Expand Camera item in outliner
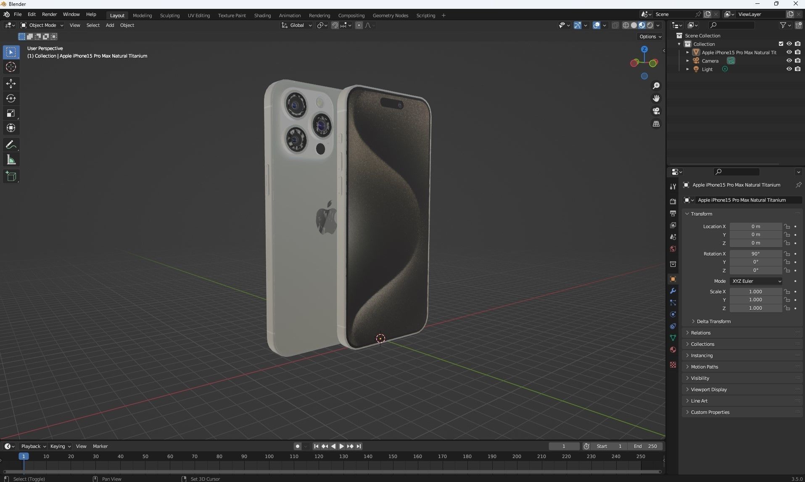805x482 pixels. click(687, 61)
